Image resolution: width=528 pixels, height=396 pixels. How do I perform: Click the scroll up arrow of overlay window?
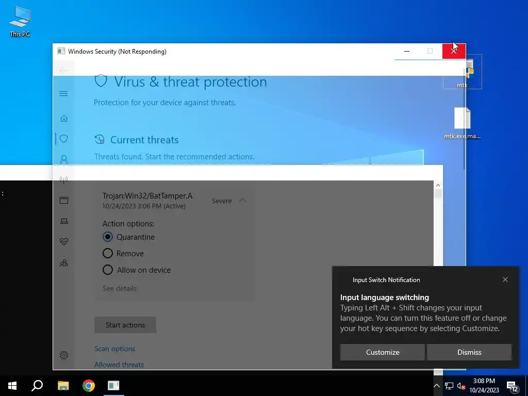point(438,185)
